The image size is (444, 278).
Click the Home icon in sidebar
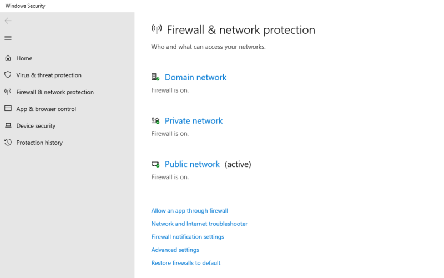[x=8, y=58]
